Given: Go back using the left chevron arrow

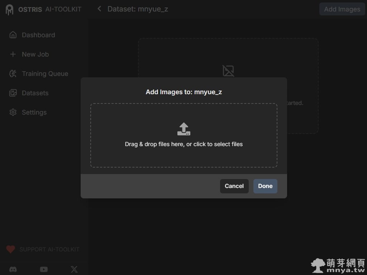Looking at the screenshot, I should (99, 9).
